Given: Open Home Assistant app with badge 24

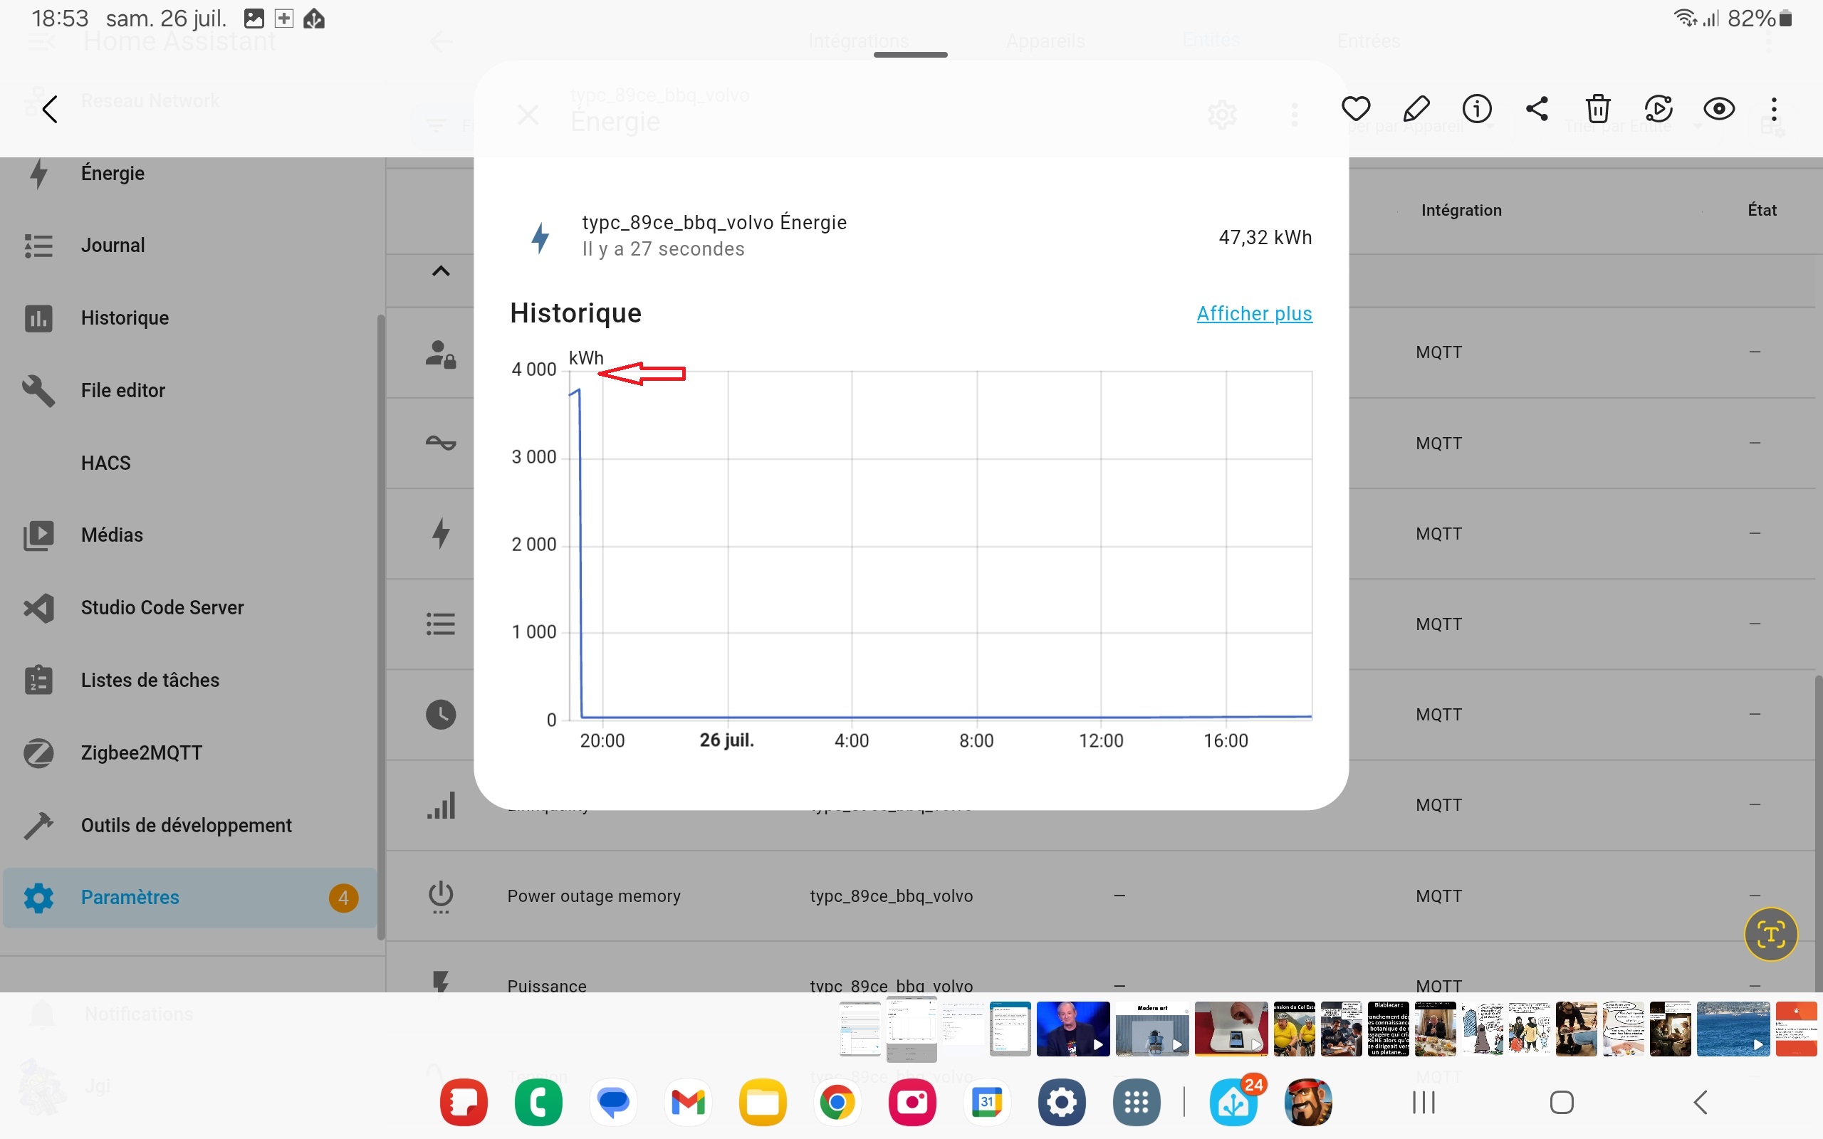Looking at the screenshot, I should (1234, 1102).
